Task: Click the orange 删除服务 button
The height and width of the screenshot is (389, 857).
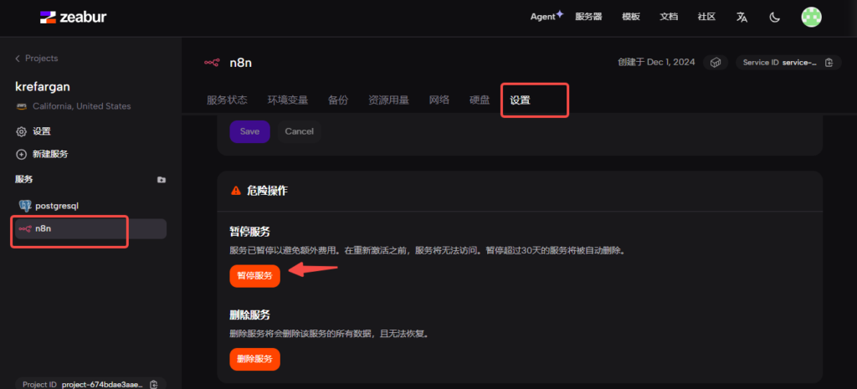Action: pyautogui.click(x=254, y=359)
